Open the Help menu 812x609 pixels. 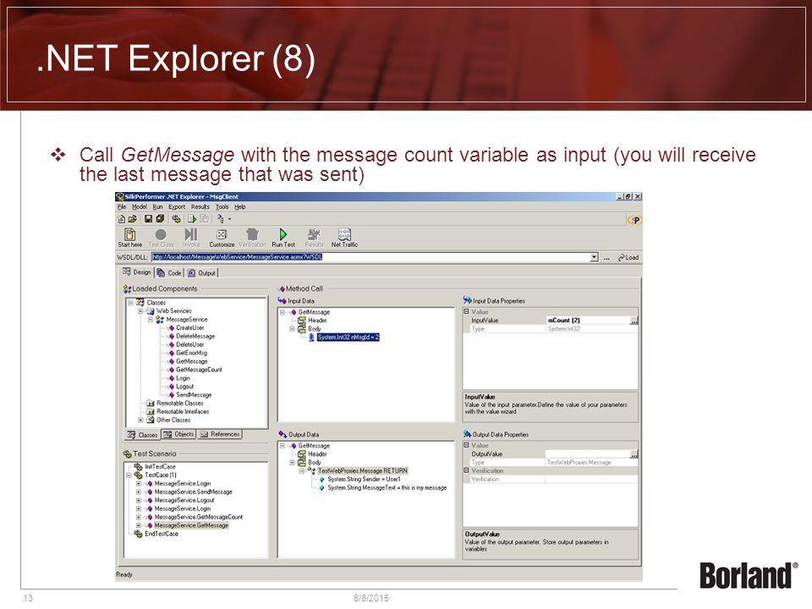239,206
